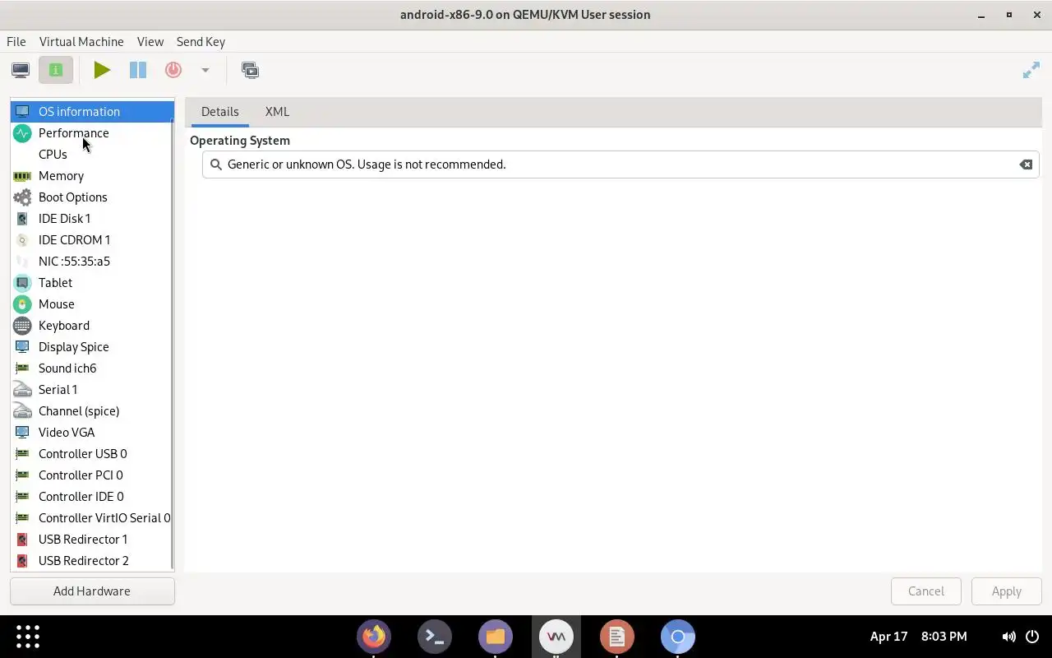Open Performance hardware entry
1052x658 pixels.
(92, 132)
